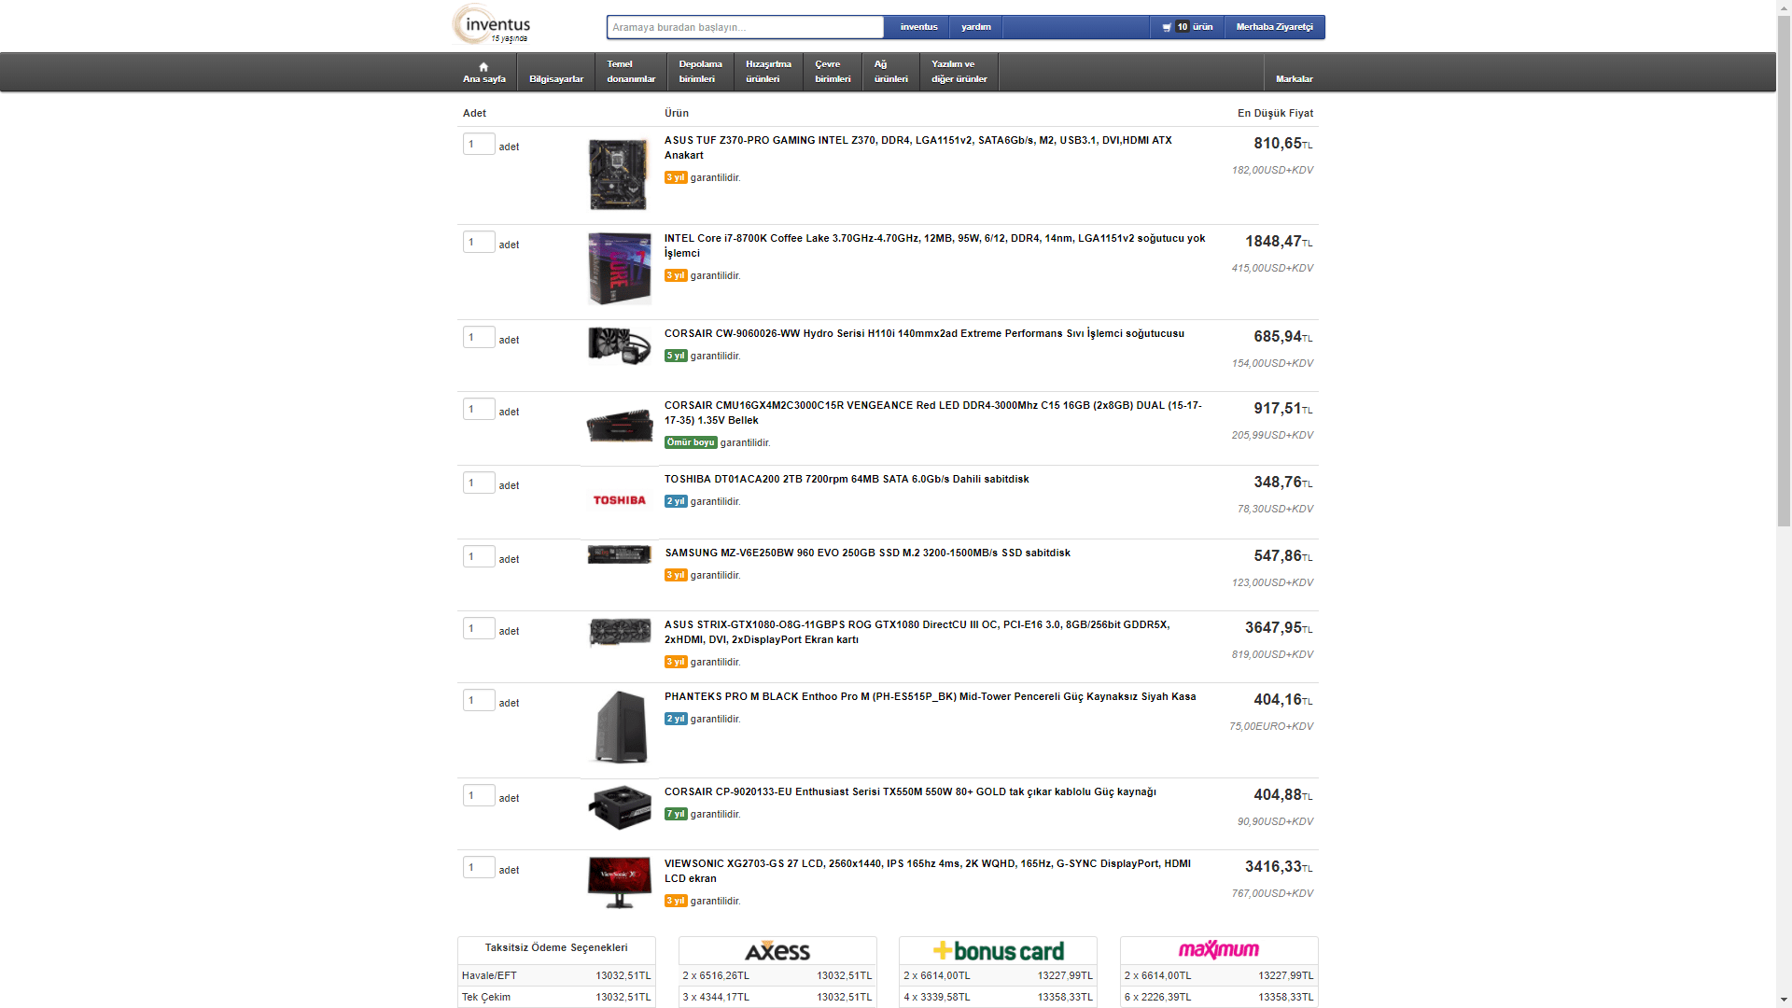Click the Phanteks case product image

621,728
